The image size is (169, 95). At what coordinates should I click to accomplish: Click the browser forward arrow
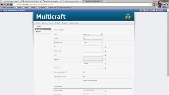click(x=5, y=4)
